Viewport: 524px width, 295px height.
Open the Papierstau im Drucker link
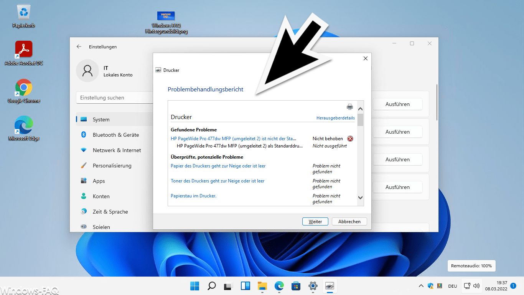tap(194, 196)
